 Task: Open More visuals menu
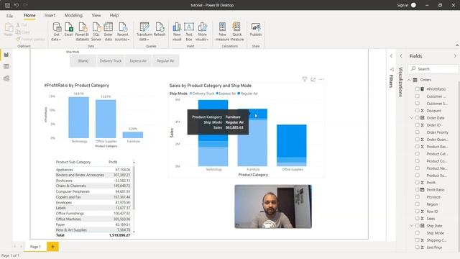[x=202, y=32]
